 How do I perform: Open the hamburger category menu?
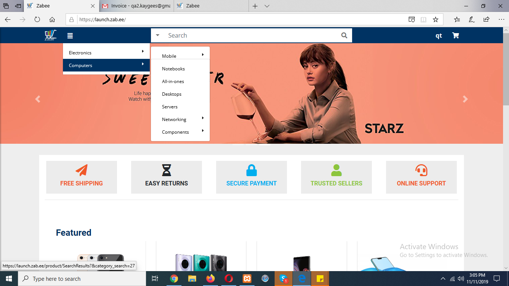[70, 36]
